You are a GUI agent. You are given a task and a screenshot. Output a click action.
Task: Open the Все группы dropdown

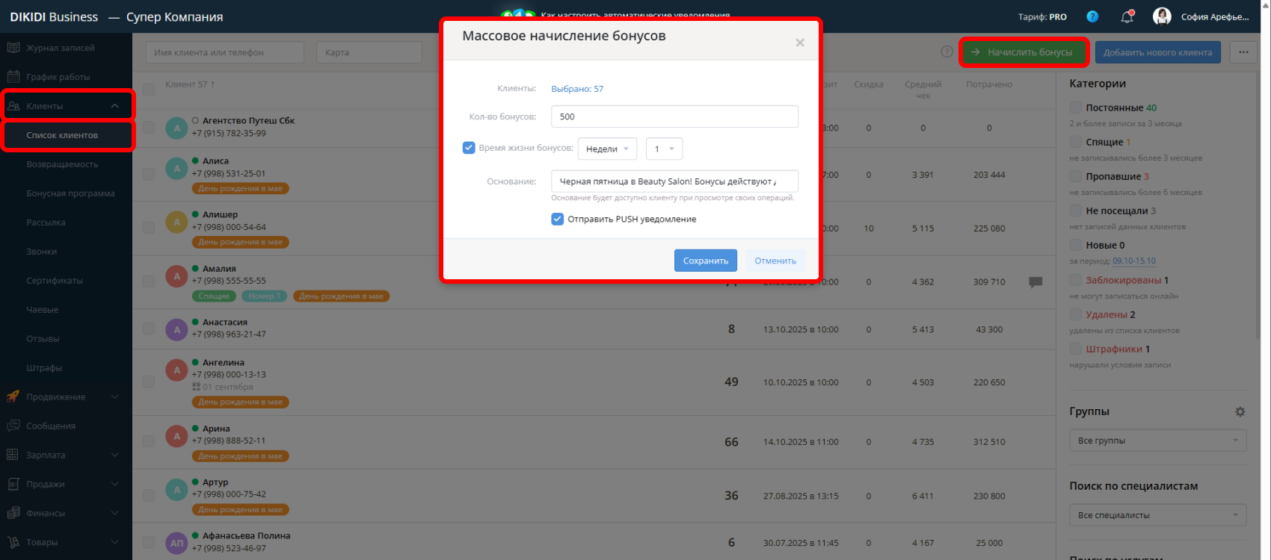pos(1157,441)
